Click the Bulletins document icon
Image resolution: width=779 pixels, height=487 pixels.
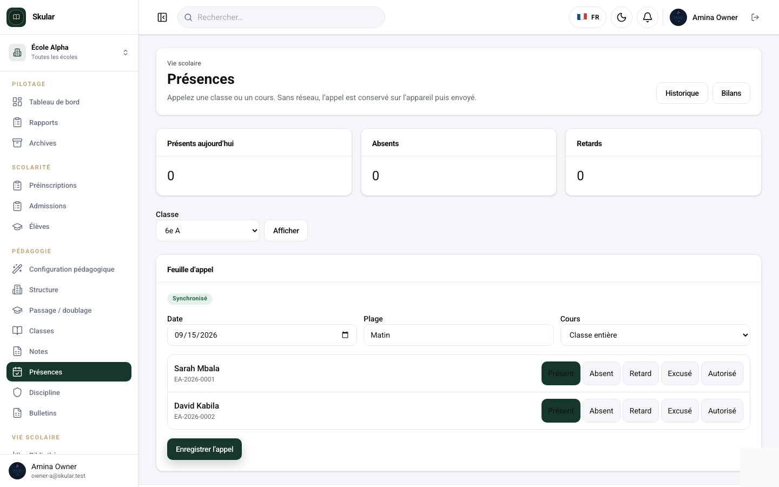click(17, 413)
